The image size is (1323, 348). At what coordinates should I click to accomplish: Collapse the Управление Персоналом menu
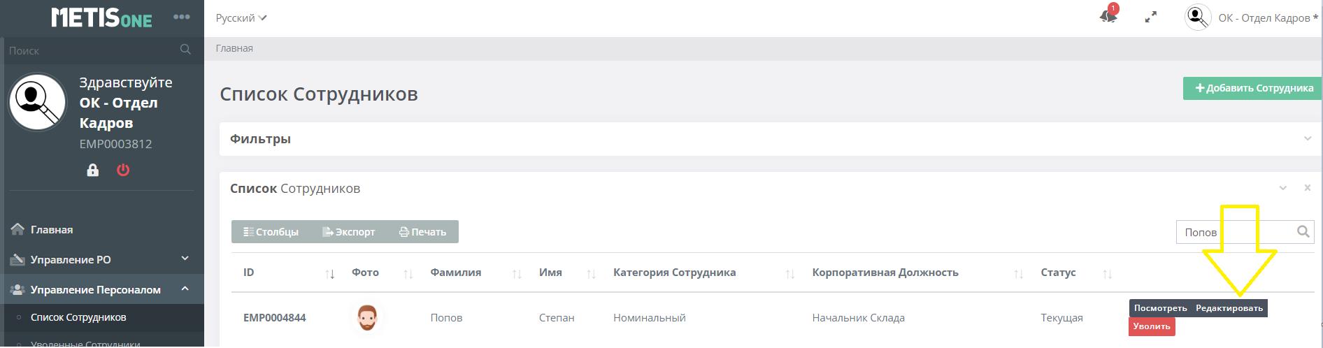[185, 289]
